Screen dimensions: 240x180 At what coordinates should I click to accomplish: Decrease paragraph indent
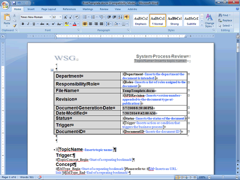click(109, 17)
